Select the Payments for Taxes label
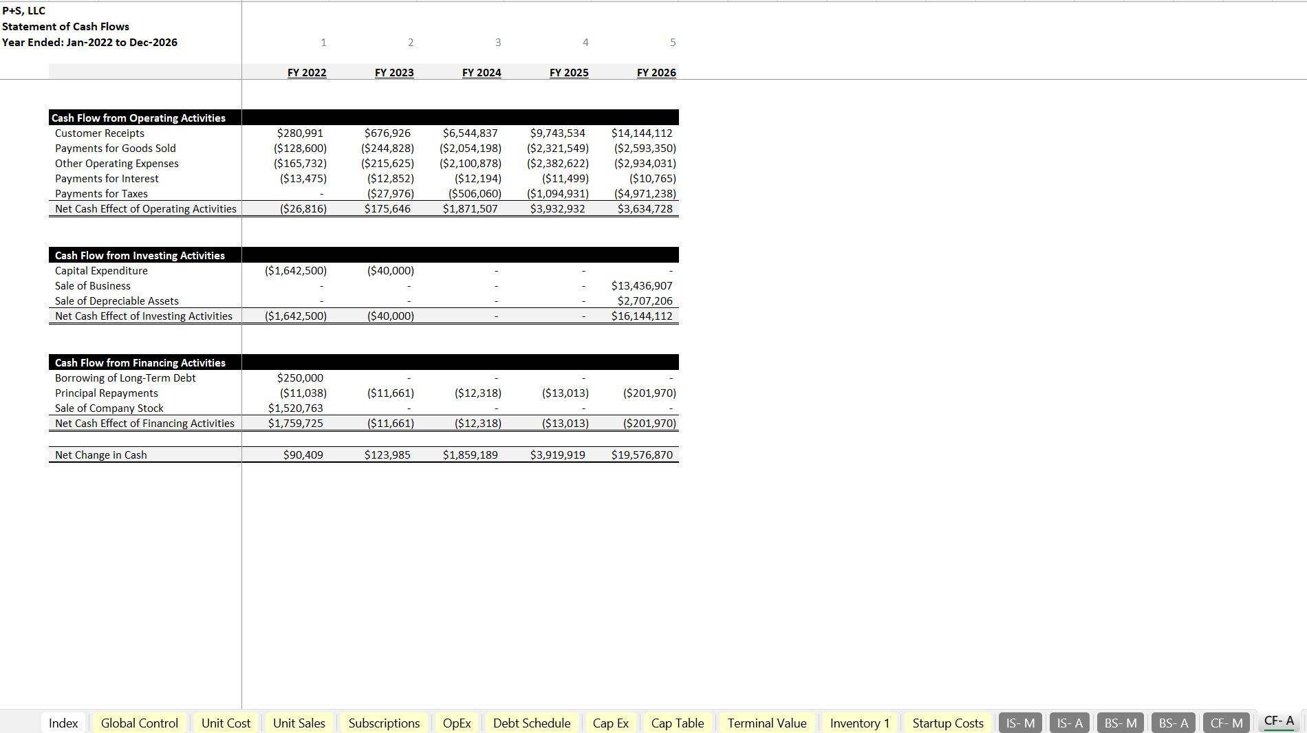Viewport: 1307px width, 733px height. [101, 193]
